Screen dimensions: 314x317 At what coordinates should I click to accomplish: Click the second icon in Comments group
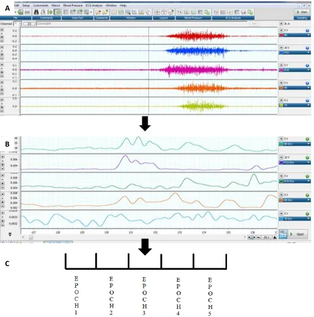[x=105, y=12]
